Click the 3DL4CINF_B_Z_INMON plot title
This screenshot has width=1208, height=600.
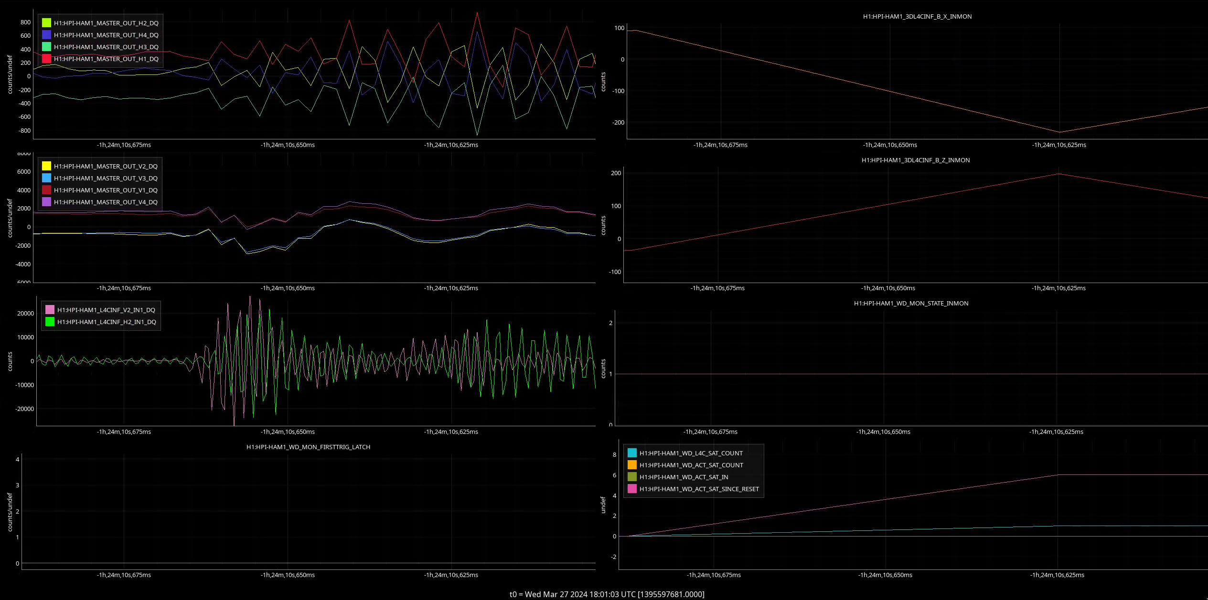(915, 160)
